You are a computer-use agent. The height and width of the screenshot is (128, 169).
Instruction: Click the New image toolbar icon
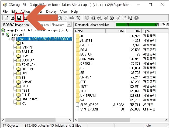point(6,18)
